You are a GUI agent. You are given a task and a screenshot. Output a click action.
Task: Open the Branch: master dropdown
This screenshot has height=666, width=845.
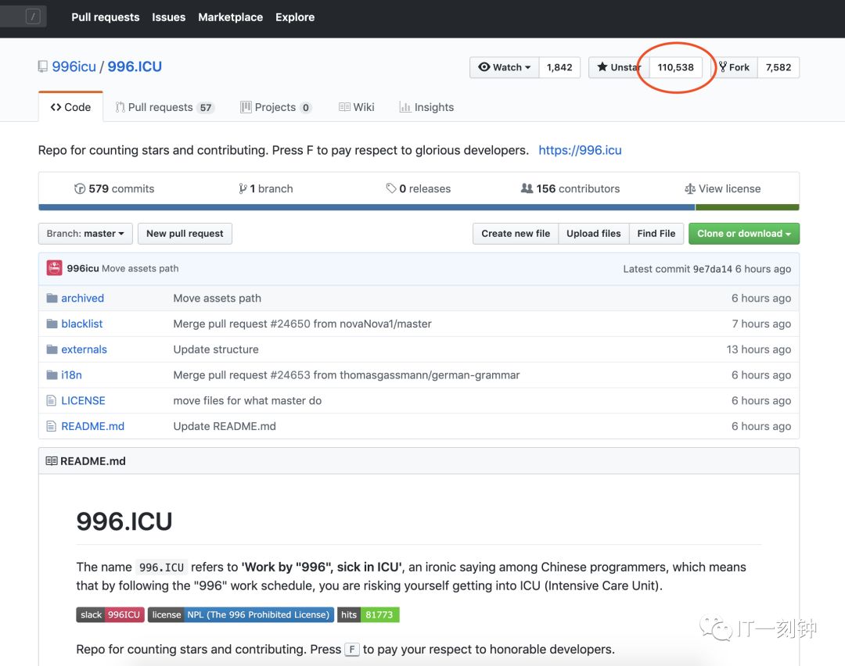[85, 234]
